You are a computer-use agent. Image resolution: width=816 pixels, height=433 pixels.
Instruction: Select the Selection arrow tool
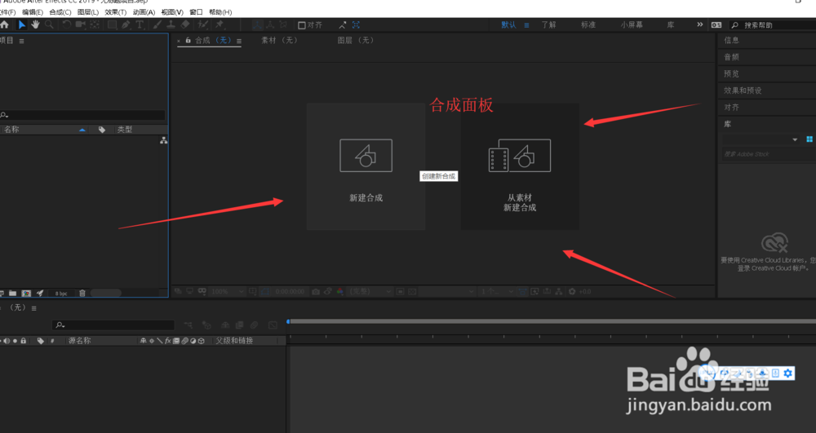coord(22,24)
